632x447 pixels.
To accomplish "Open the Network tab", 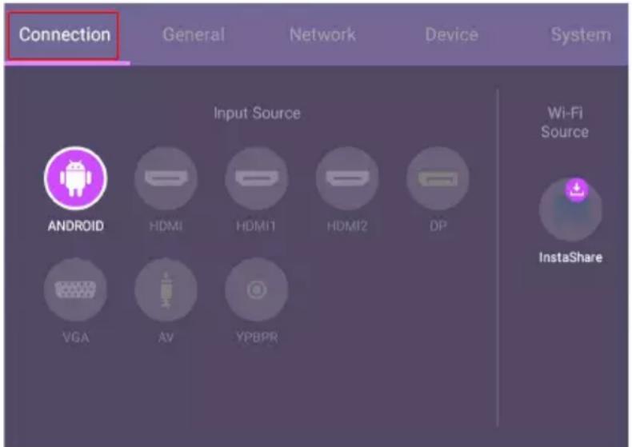I will tap(322, 34).
